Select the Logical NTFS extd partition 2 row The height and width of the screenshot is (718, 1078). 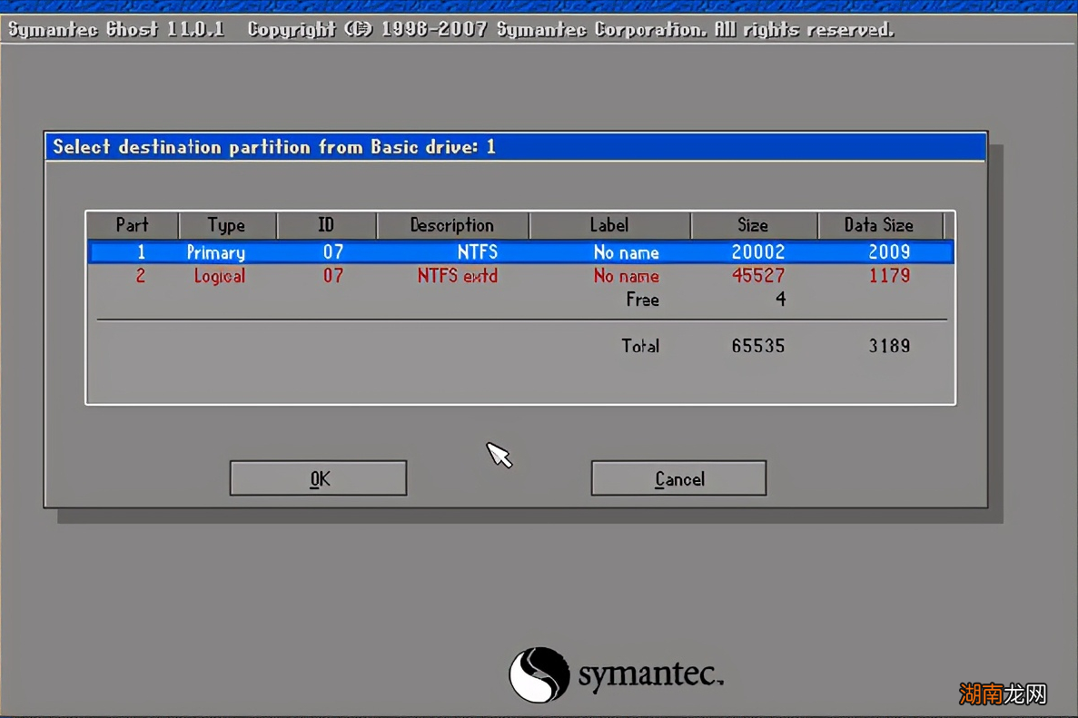pyautogui.click(x=520, y=276)
